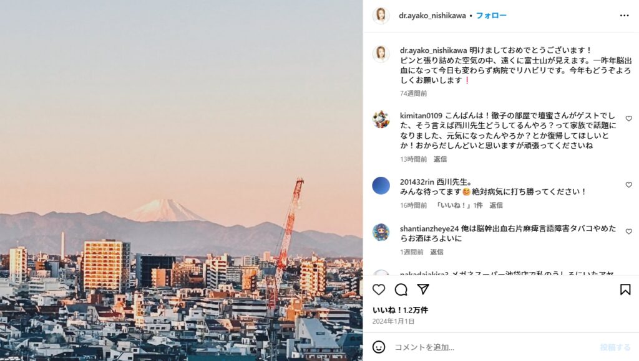This screenshot has height=361, width=639.
Task: Reply to kimitan0109's comment
Action: click(440, 159)
